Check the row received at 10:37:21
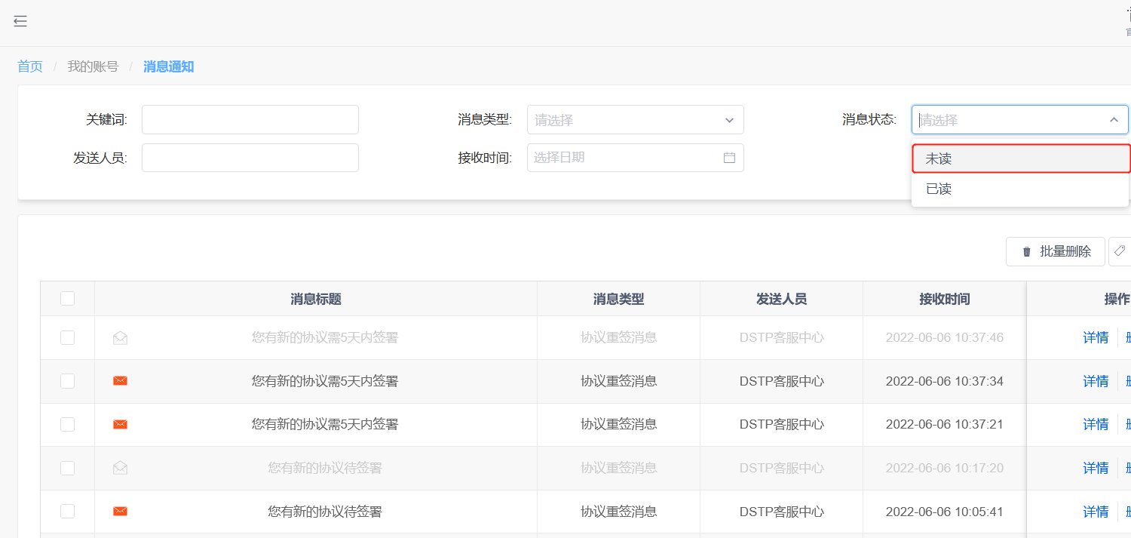This screenshot has height=538, width=1131. tap(67, 424)
